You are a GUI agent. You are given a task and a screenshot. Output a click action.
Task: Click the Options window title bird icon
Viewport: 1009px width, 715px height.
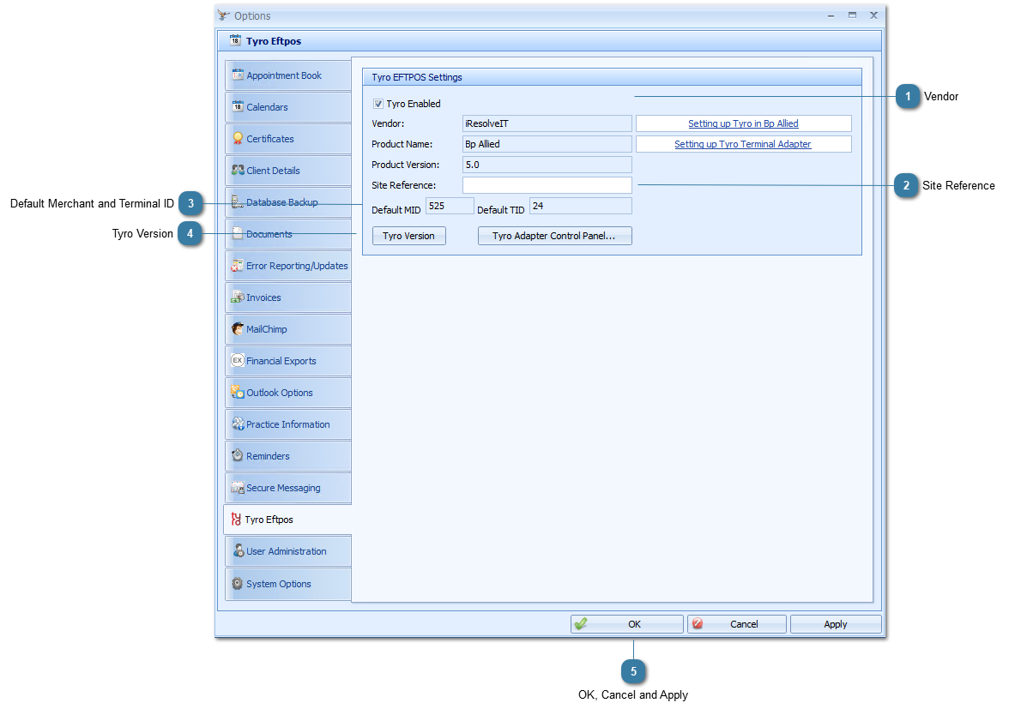click(223, 15)
